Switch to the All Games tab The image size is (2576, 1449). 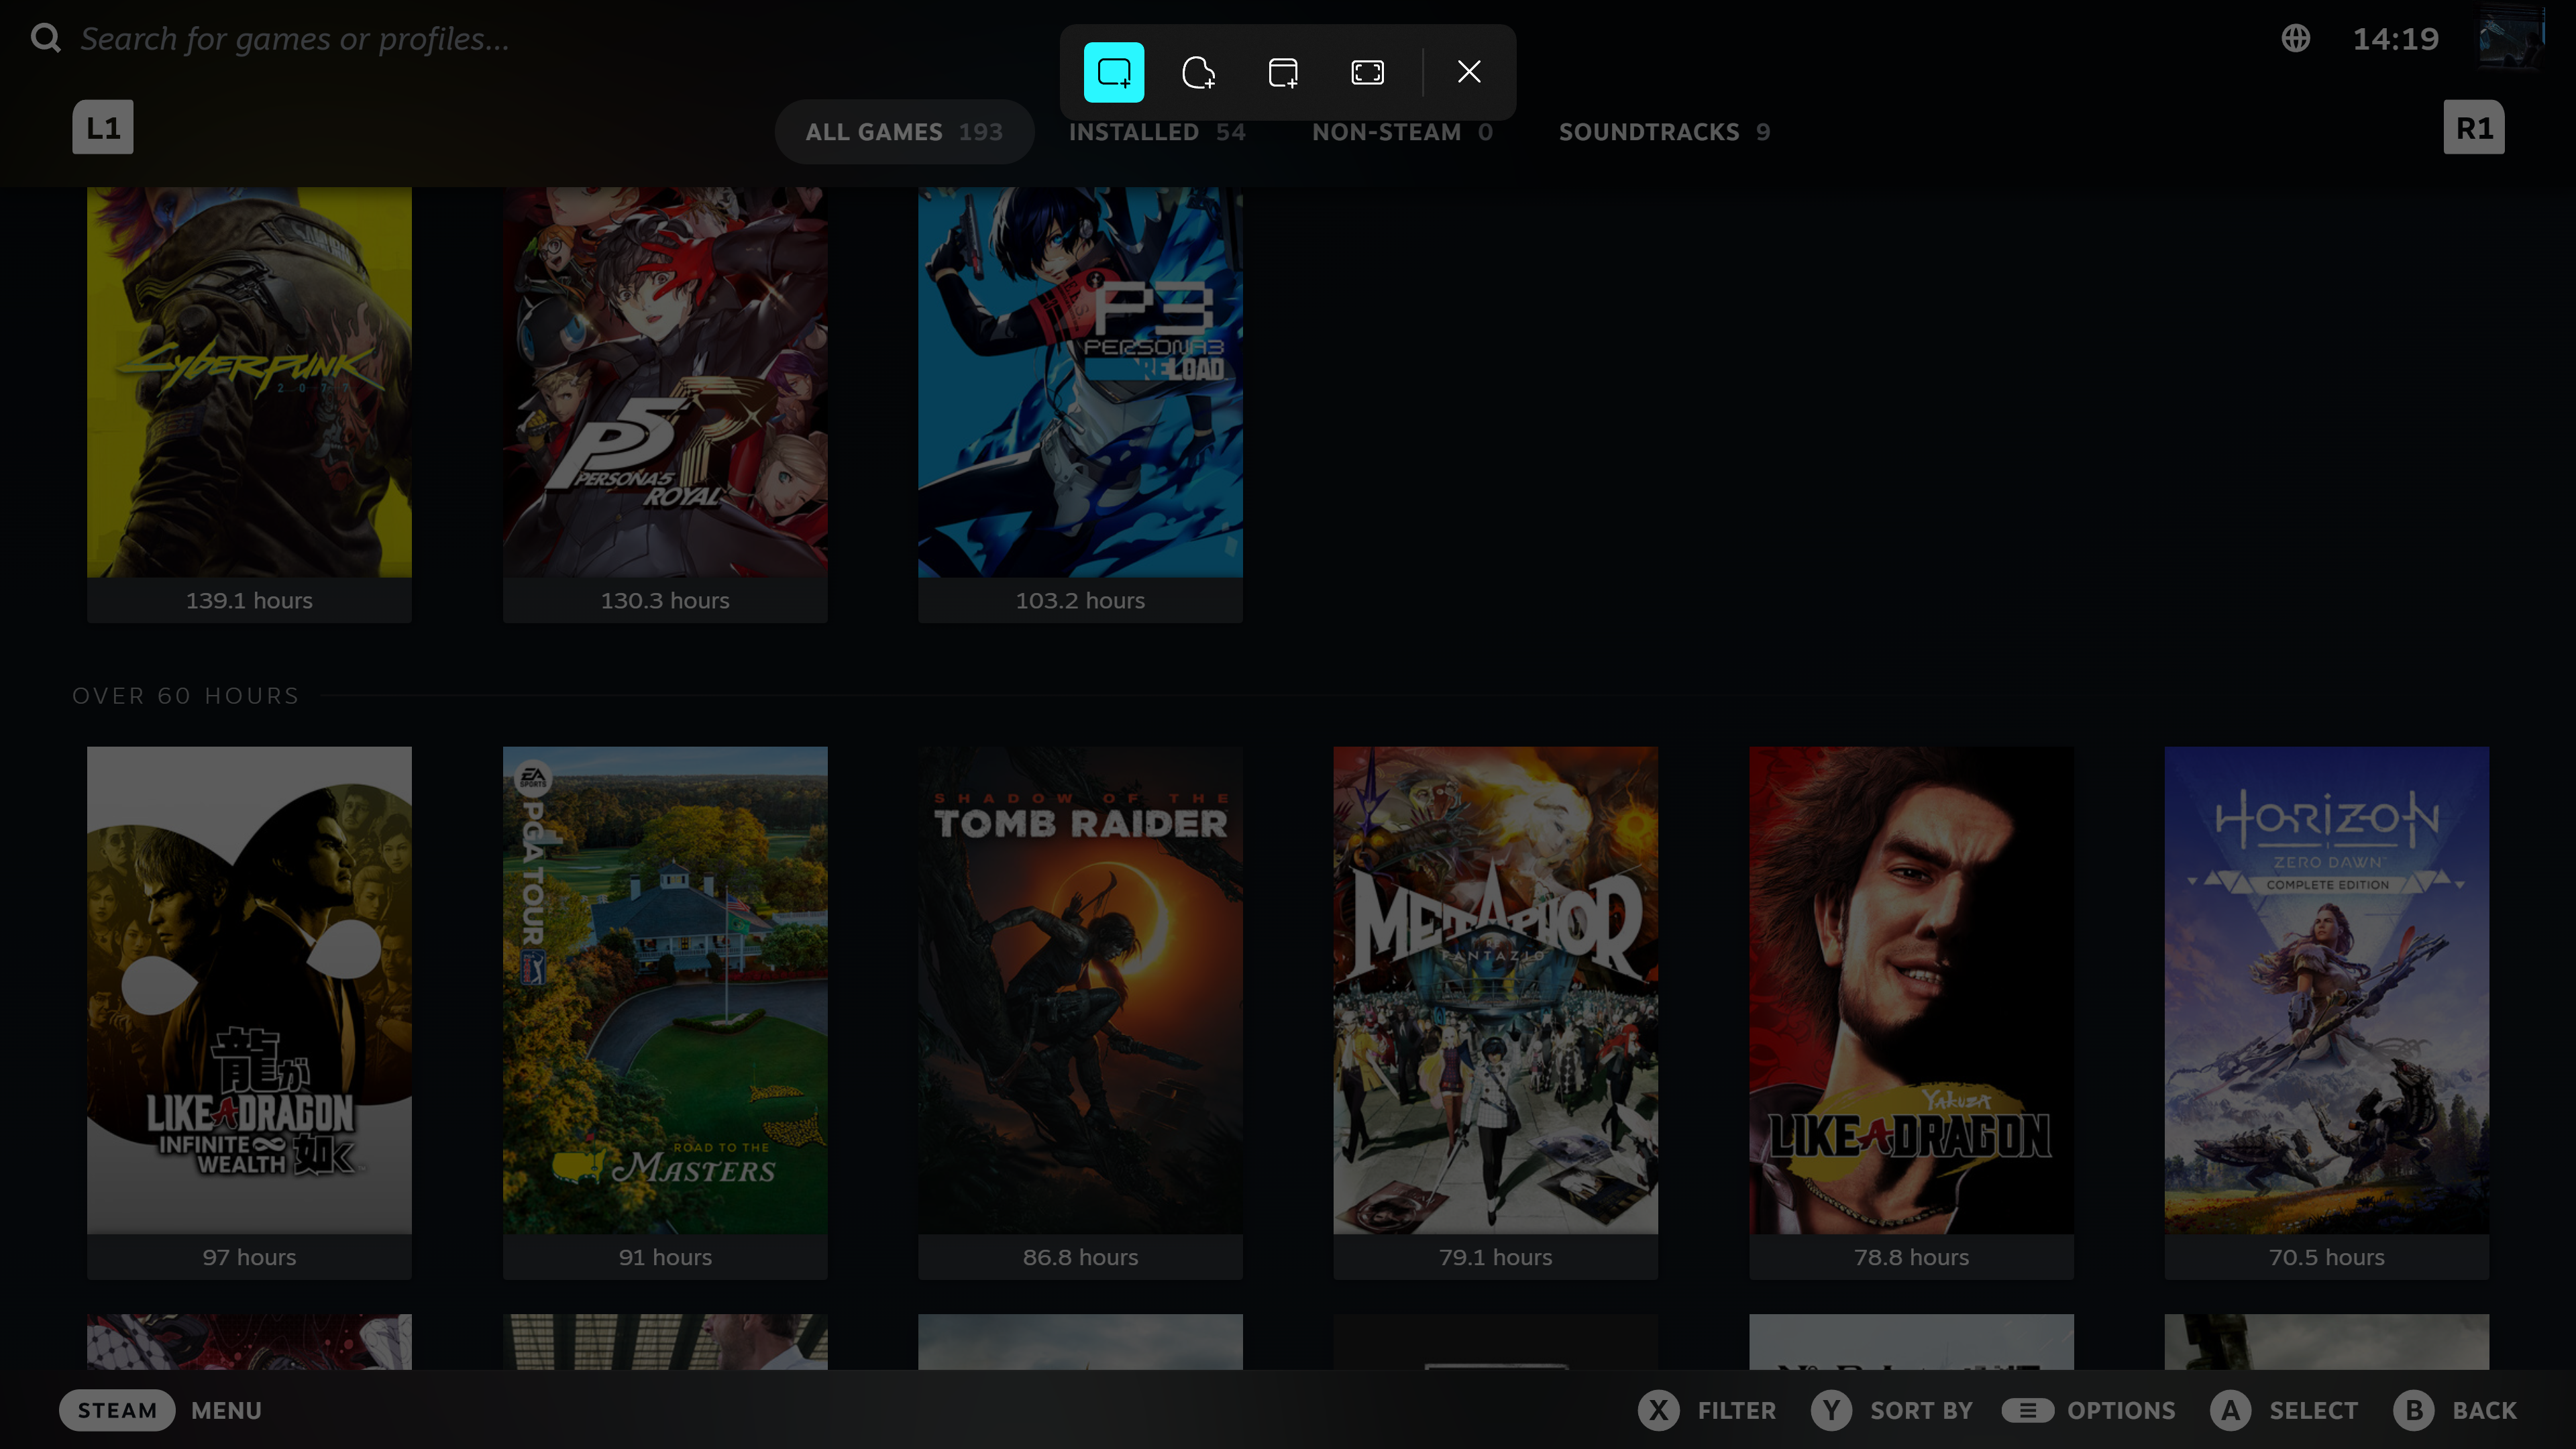click(904, 132)
